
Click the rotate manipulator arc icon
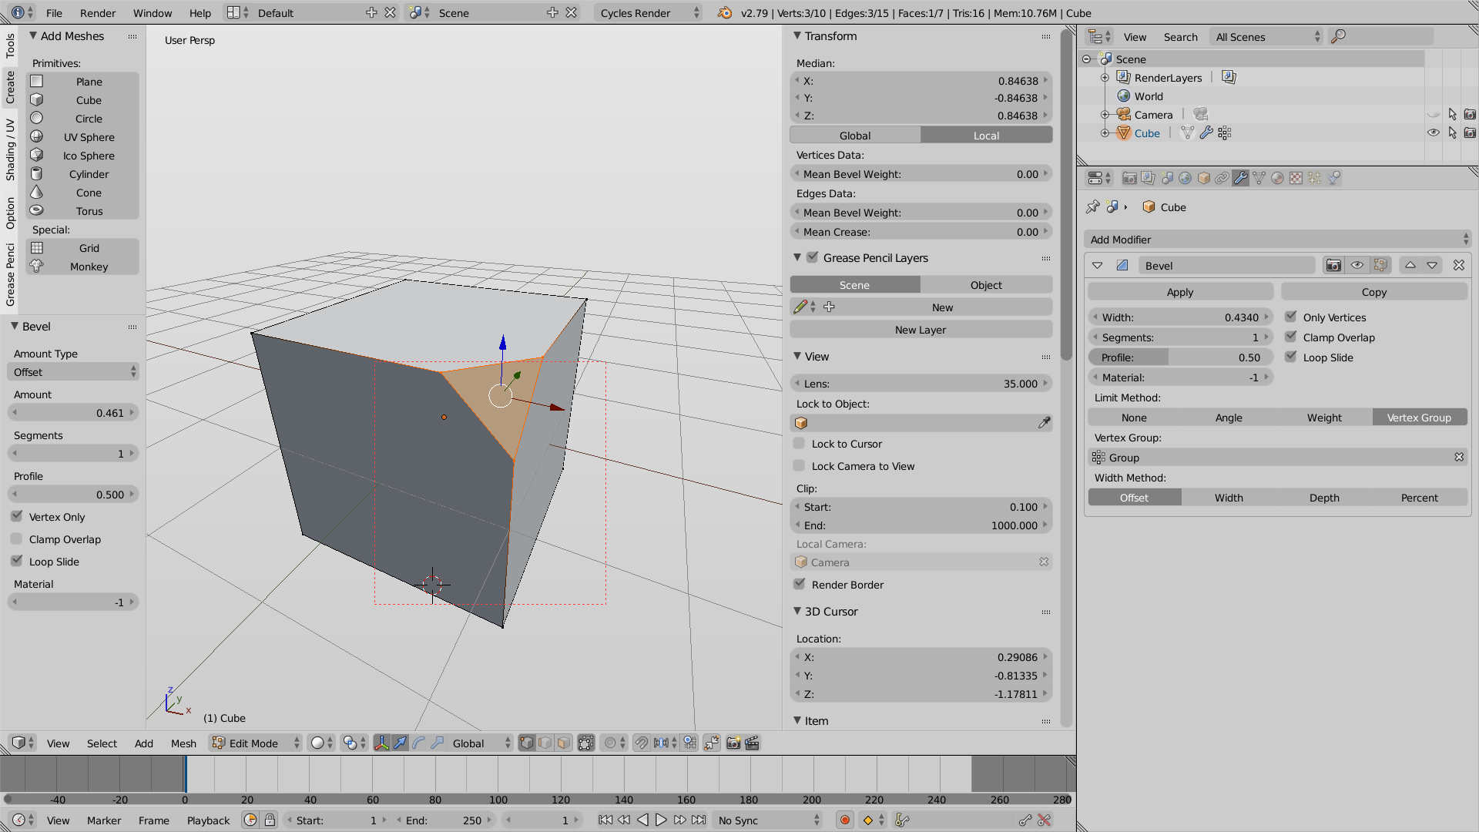[x=418, y=743]
